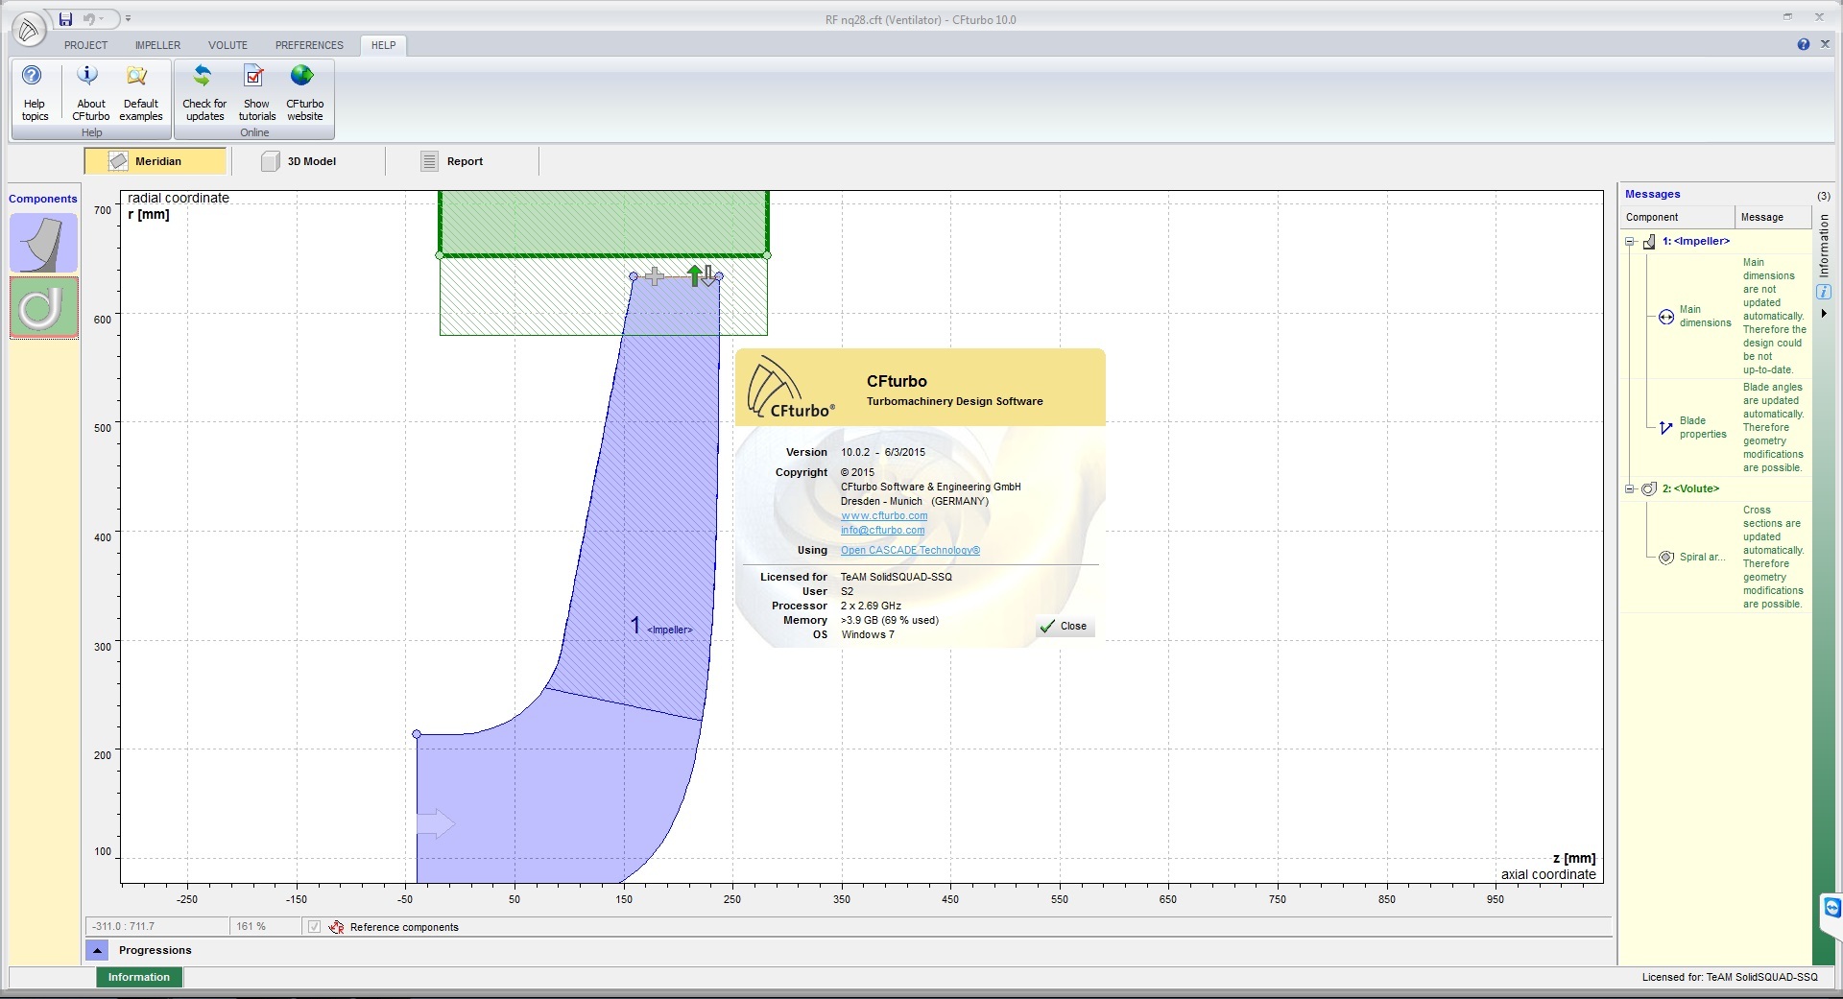This screenshot has width=1843, height=999.
Task: Switch to the 3D Model view
Action: 307,161
